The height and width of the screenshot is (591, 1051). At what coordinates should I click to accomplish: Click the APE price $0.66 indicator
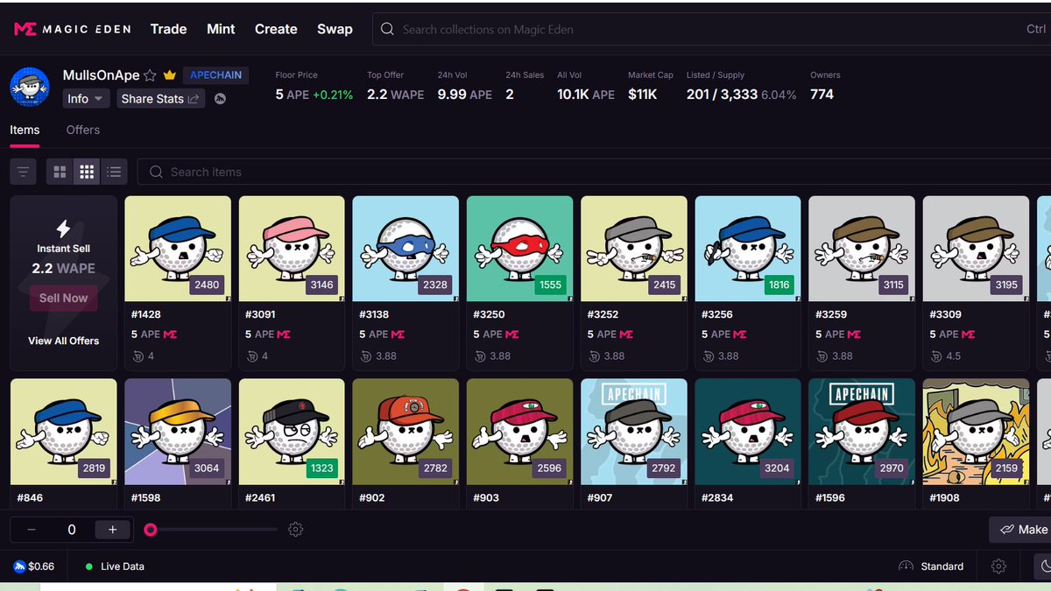point(34,566)
